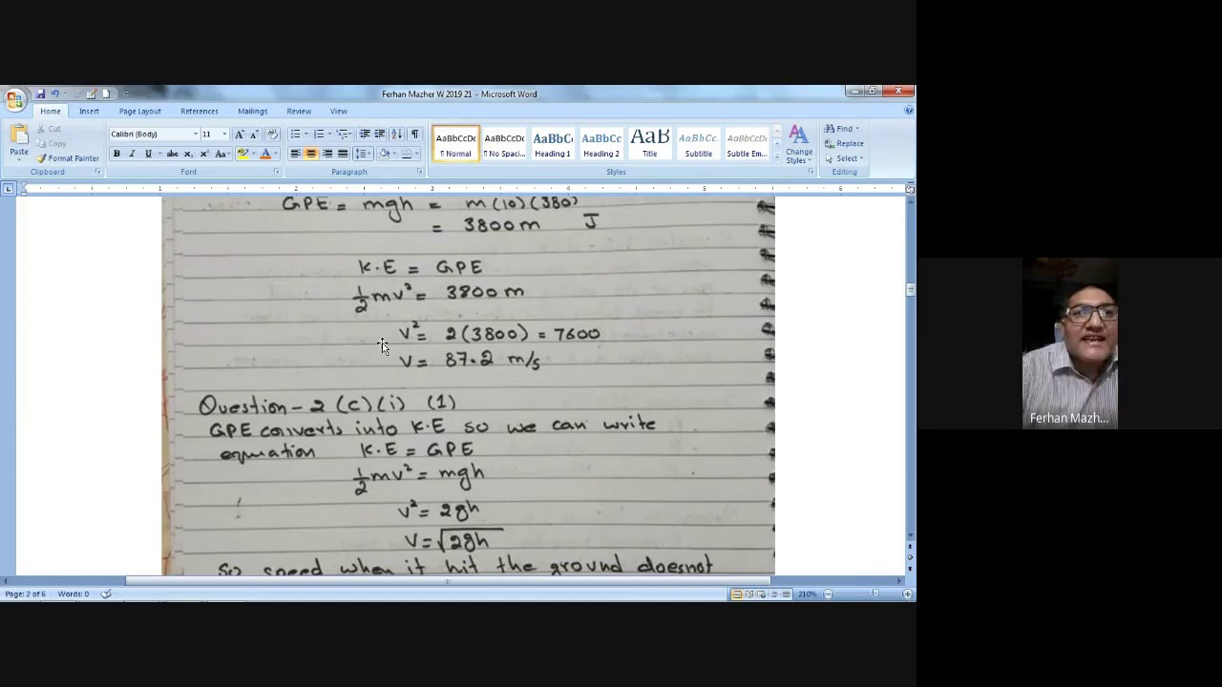Open line spacing options
Screen dimensions: 1222x687
pyautogui.click(x=363, y=154)
